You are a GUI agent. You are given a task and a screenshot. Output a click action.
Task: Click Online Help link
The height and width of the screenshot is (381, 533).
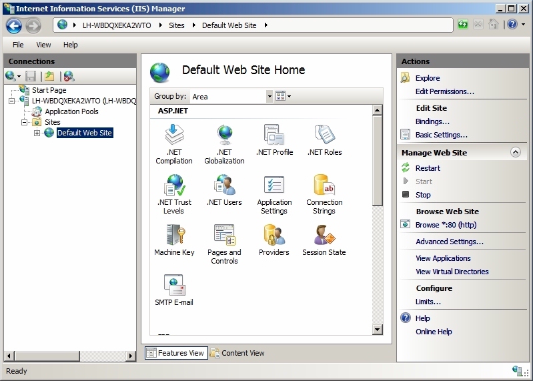[x=434, y=332]
